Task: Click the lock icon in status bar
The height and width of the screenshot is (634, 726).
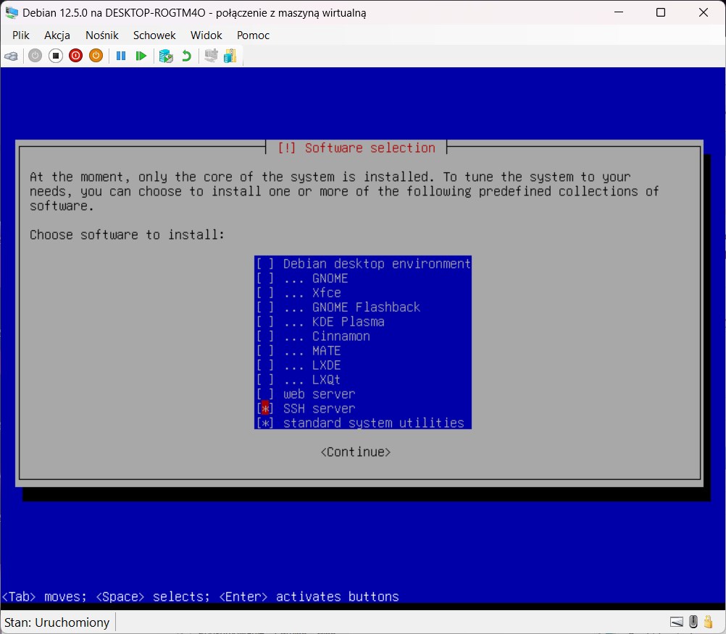Action: [x=708, y=621]
